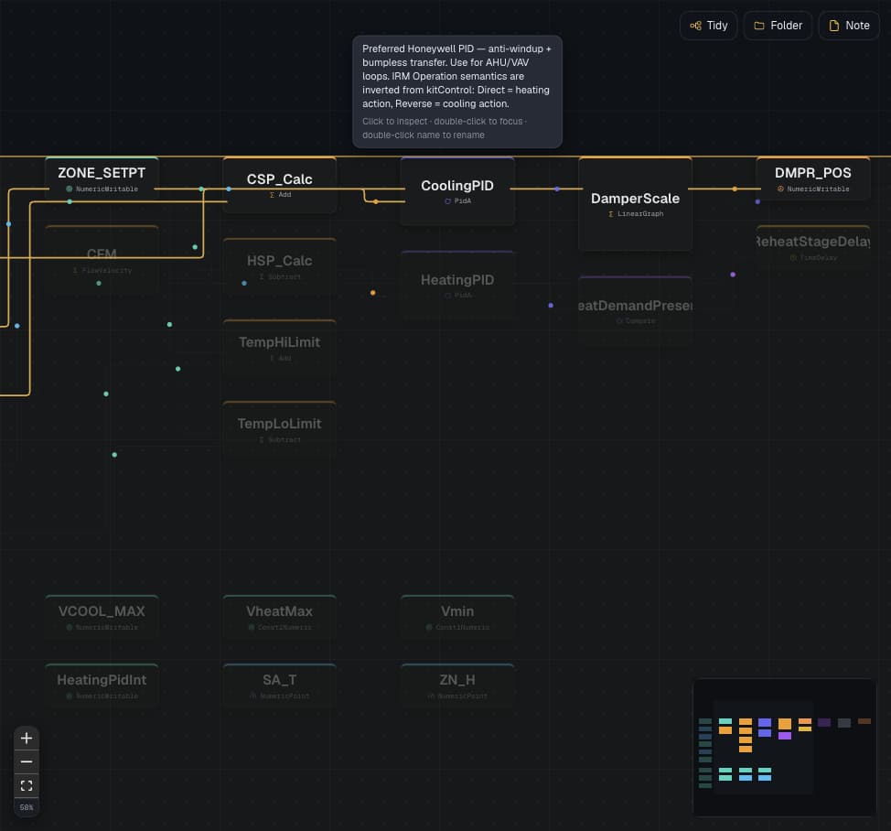Click the TempLoLimit node

point(280,429)
